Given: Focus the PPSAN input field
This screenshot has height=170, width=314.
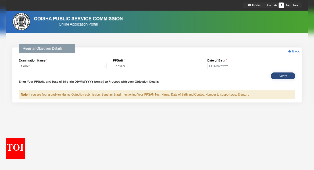Looking at the screenshot, I should tap(157, 66).
